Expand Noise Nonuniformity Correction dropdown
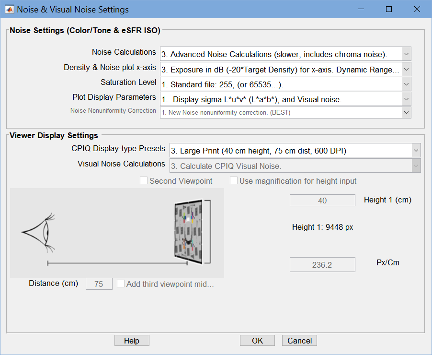Screen dimensions: 432x355 (x=285, y=113)
